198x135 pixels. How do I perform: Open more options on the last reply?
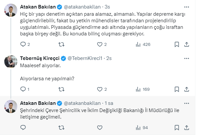(x=186, y=103)
